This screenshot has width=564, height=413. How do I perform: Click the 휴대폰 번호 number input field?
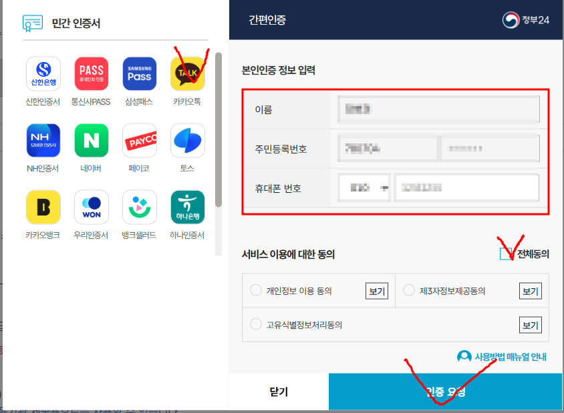coord(467,188)
